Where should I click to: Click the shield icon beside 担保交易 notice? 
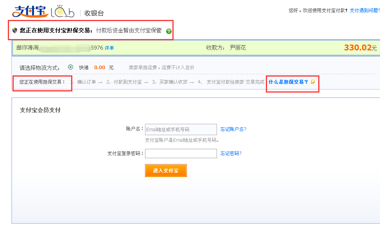click(x=14, y=30)
